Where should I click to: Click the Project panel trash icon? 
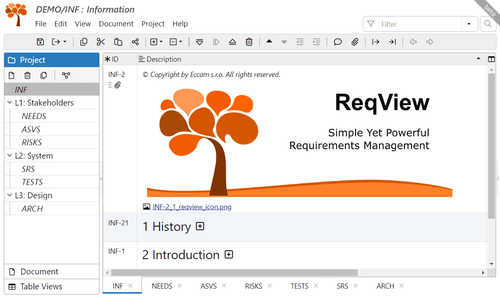click(x=28, y=75)
